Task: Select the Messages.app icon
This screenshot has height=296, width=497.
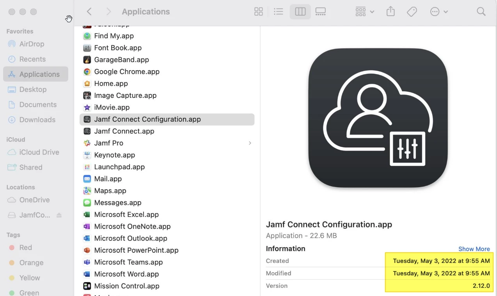Action: pos(87,202)
